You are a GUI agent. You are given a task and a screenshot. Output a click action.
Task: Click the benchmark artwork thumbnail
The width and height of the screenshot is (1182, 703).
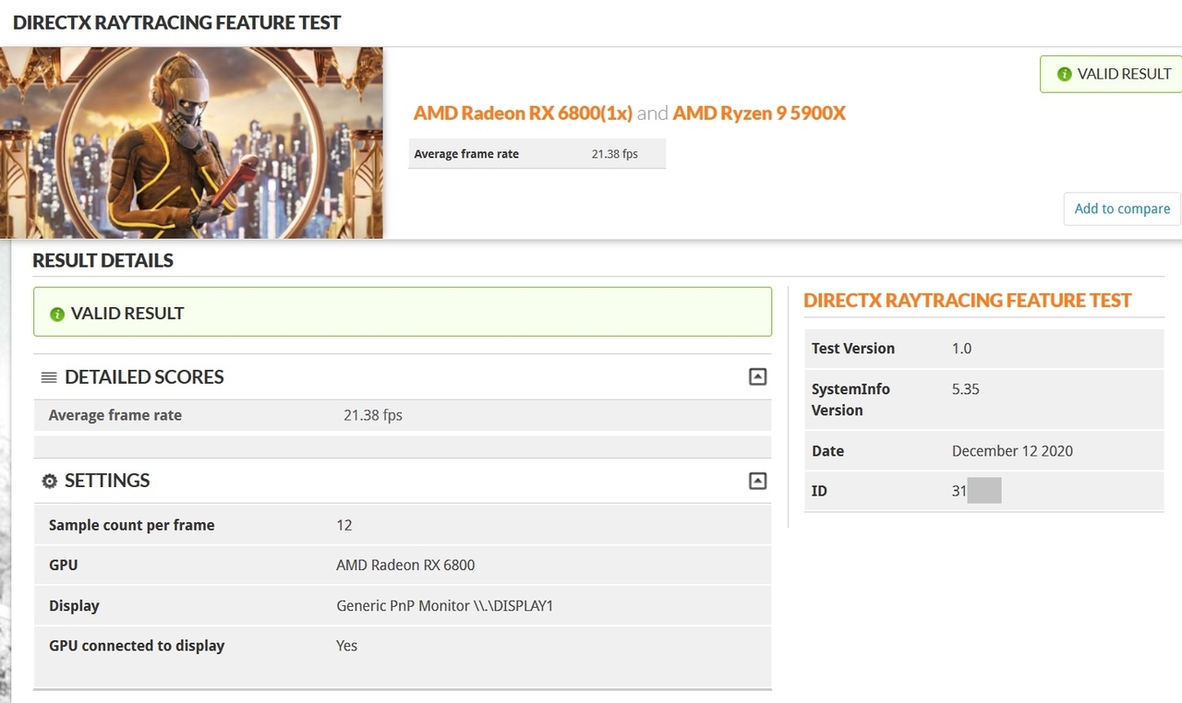tap(191, 143)
